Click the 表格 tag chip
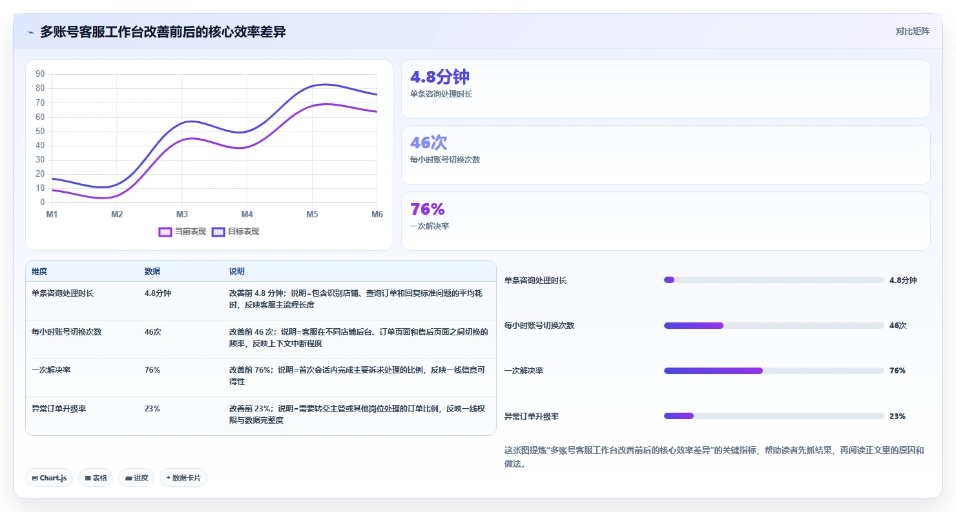This screenshot has height=512, width=956. 96,478
